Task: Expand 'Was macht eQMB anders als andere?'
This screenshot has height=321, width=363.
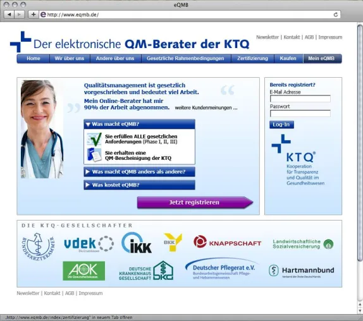Action: [x=139, y=172]
